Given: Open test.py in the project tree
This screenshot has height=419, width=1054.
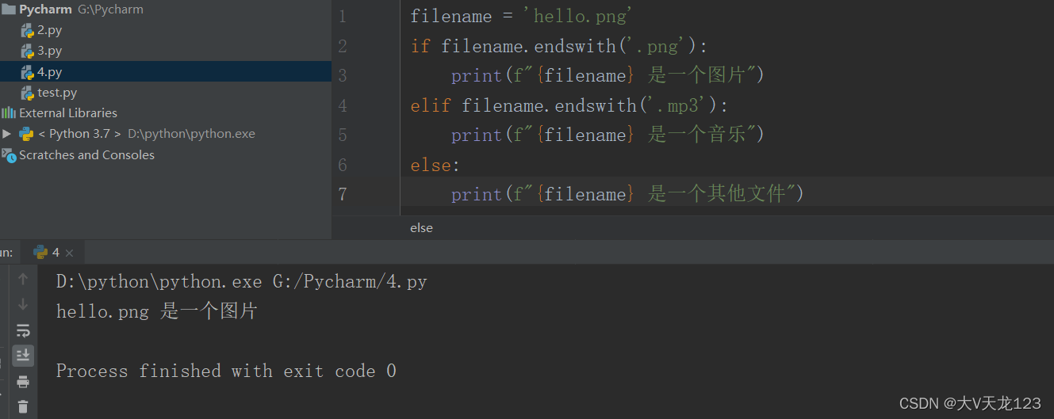Looking at the screenshot, I should 57,93.
